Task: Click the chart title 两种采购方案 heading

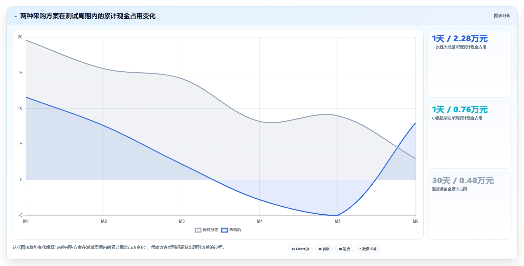Action: [88, 16]
